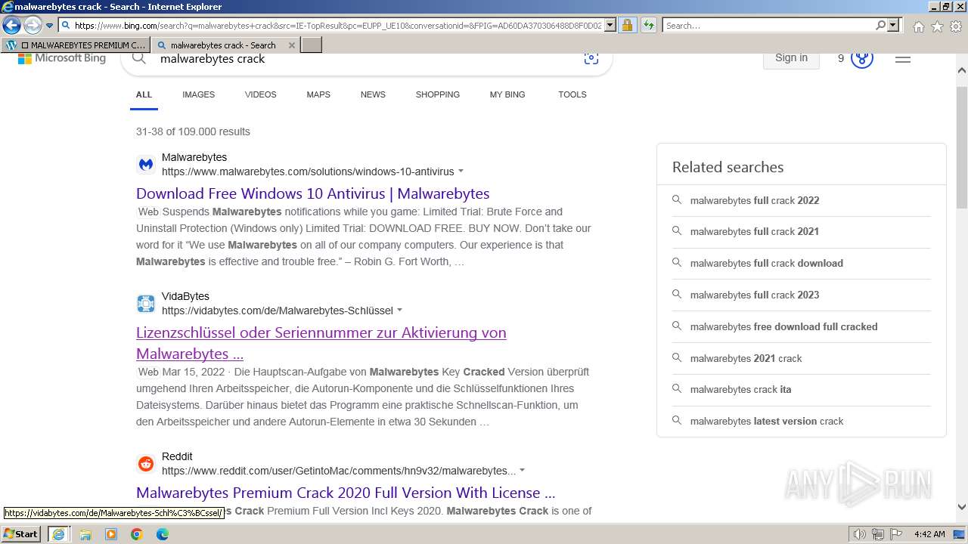Click the Sign in button

(x=791, y=58)
